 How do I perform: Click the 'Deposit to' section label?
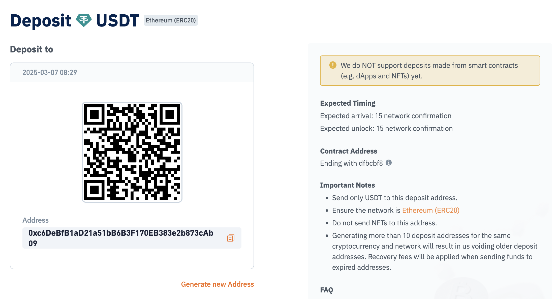(32, 49)
